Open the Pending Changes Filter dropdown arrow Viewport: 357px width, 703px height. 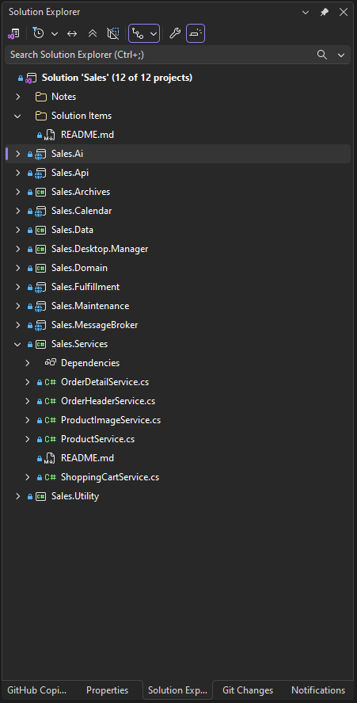coord(55,33)
